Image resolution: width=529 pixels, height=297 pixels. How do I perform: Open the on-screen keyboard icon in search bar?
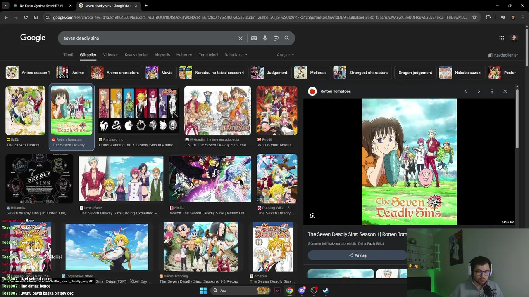pyautogui.click(x=254, y=38)
